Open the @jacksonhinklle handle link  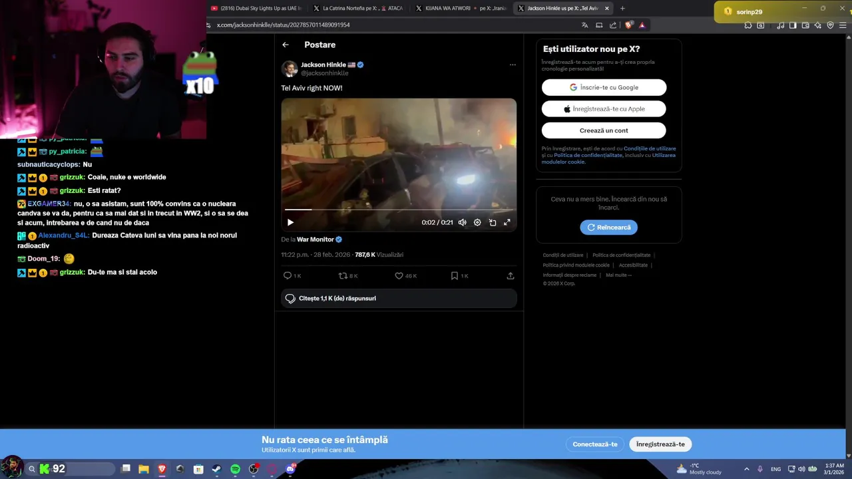[324, 73]
